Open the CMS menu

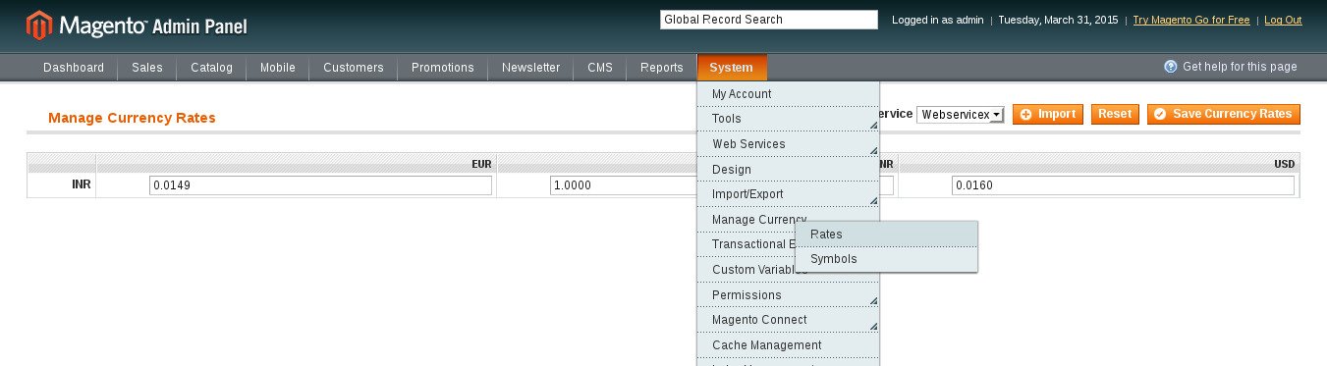(600, 68)
